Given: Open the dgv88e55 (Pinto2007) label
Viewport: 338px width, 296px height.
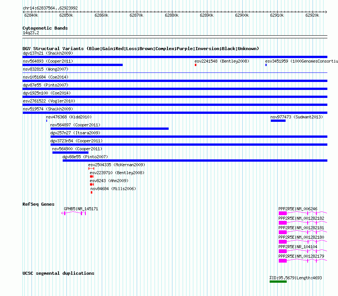Looking at the screenshot, I should point(85,157).
